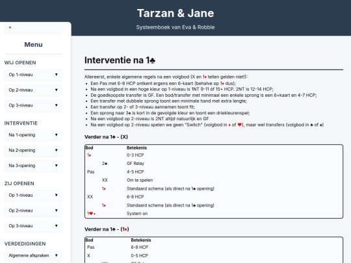Click the bullet about 'Een Pas met 6-8 HCP'
Screen dimensions: 351x263
pos(163,83)
